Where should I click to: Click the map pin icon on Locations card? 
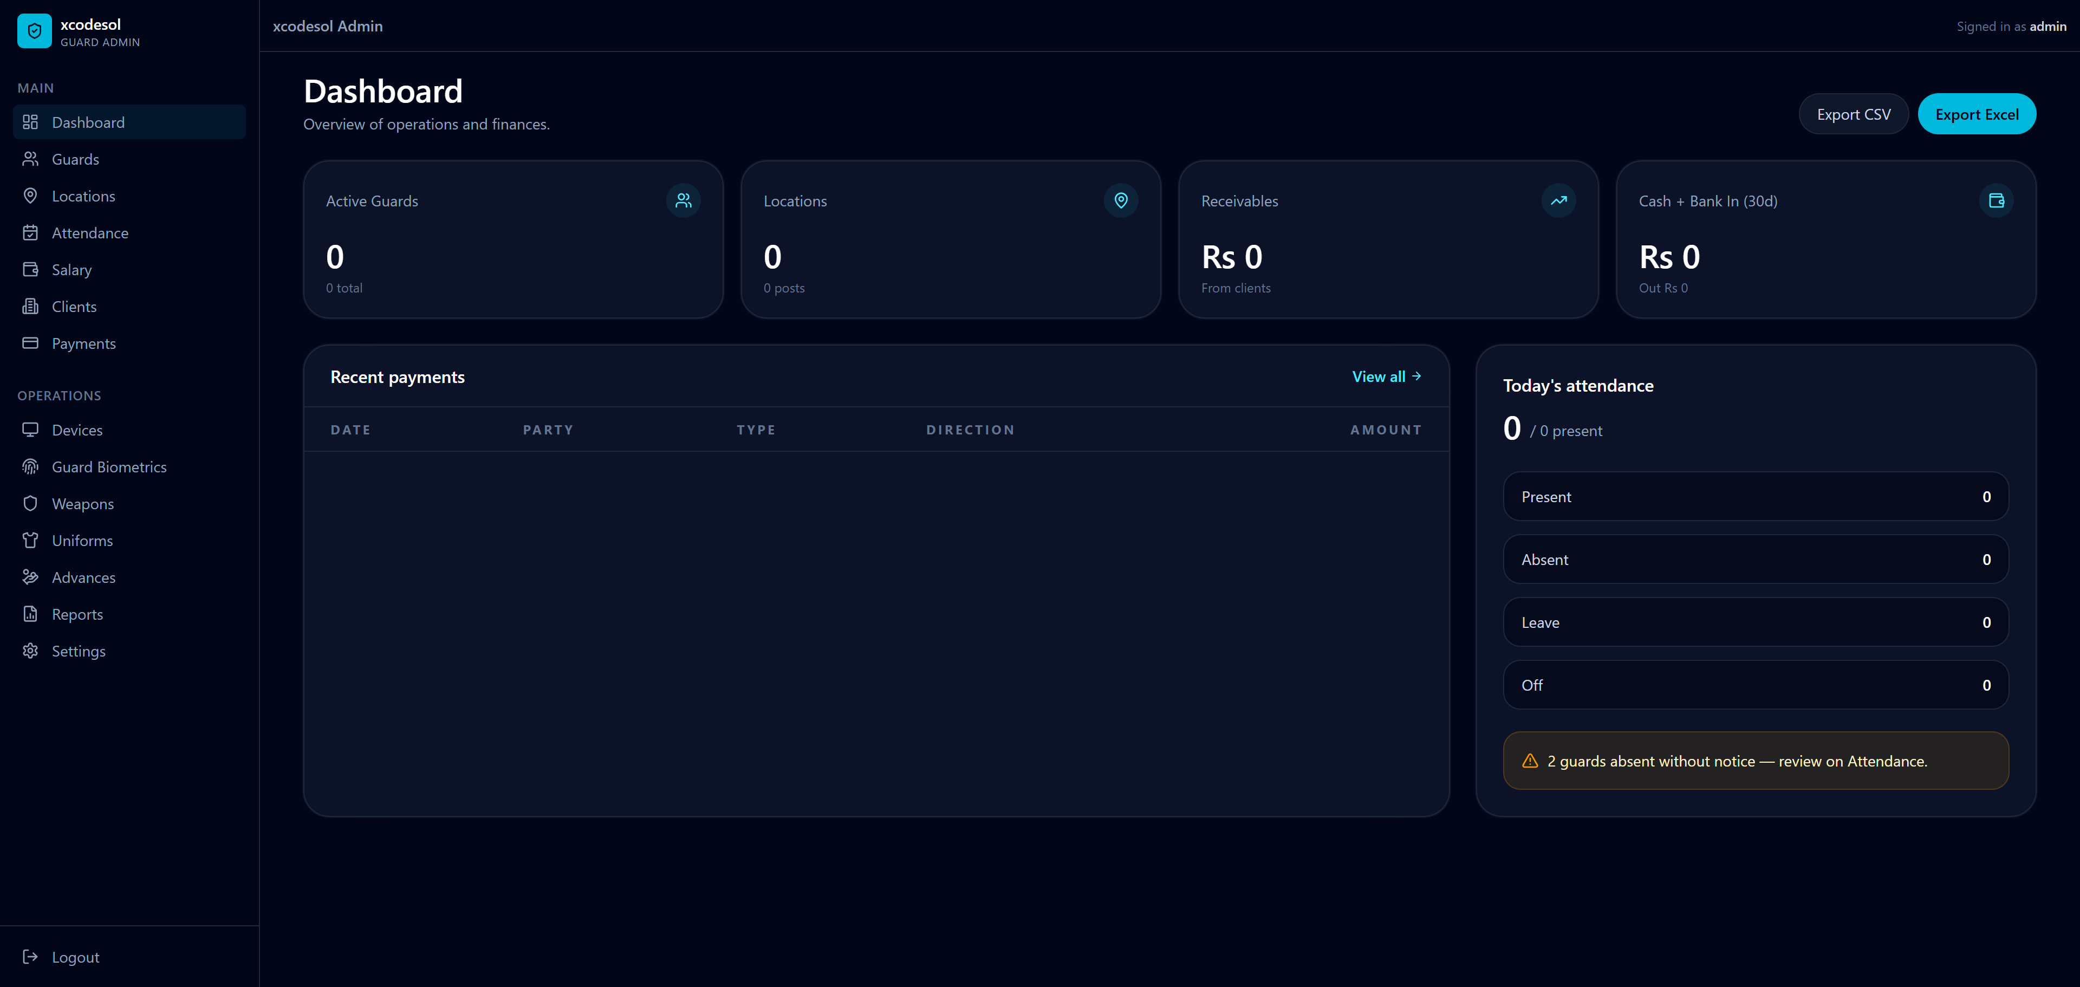[1121, 200]
